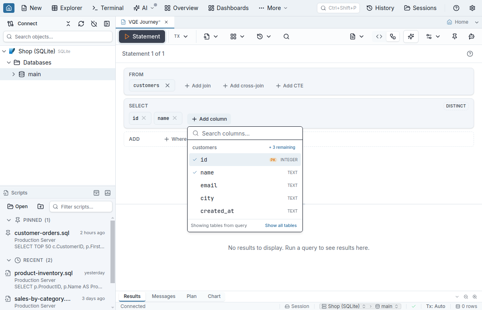Pin the current query tab

[x=455, y=36]
